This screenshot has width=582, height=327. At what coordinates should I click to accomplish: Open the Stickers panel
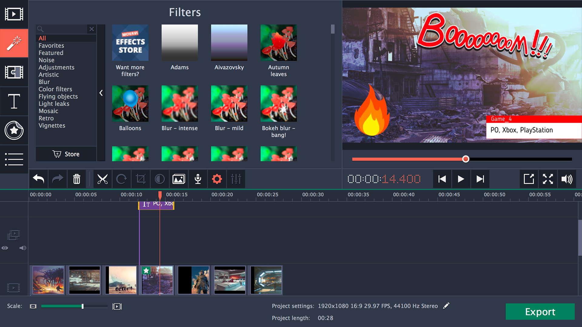(14, 130)
